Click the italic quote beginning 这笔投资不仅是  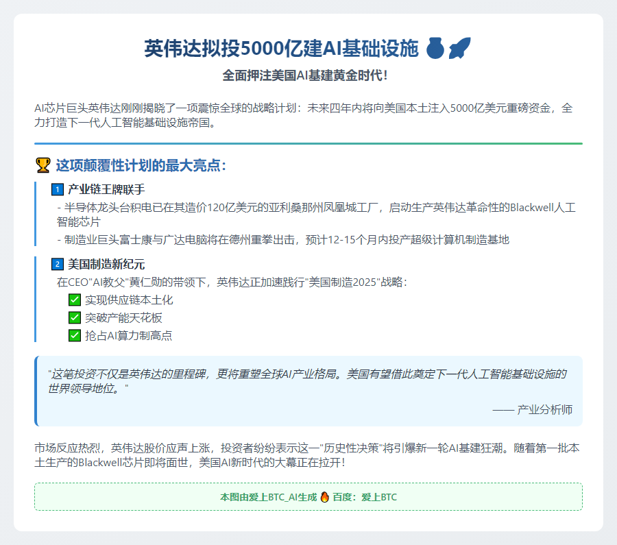307,381
